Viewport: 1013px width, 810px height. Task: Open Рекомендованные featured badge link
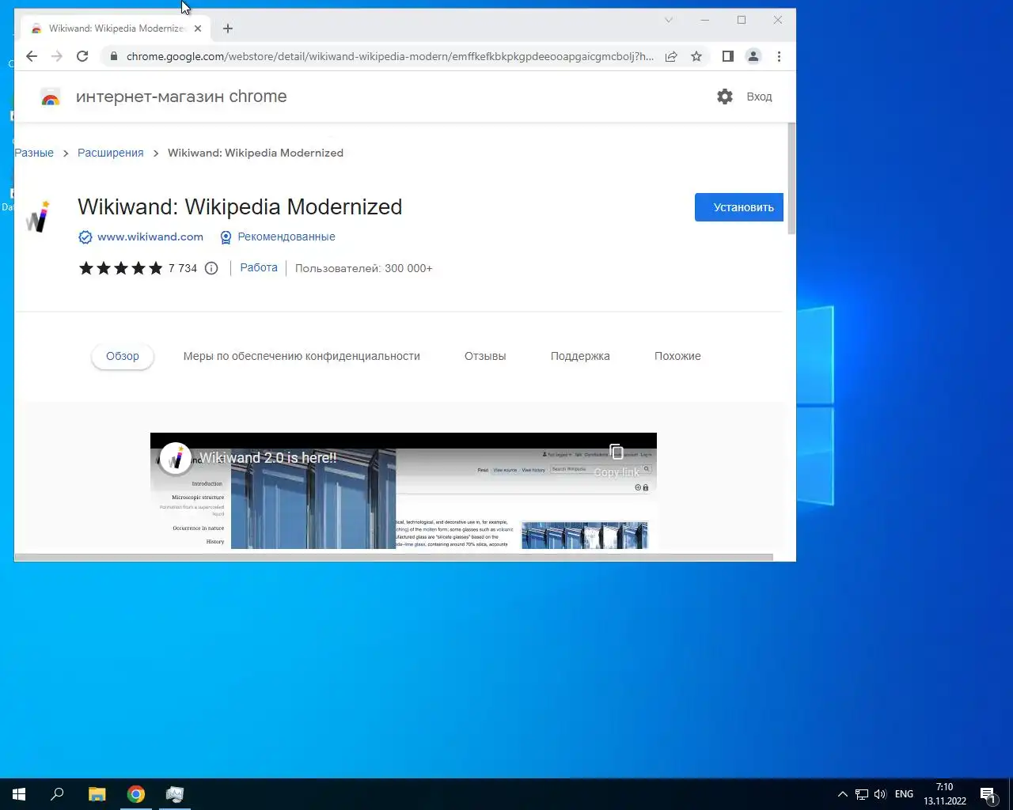286,237
